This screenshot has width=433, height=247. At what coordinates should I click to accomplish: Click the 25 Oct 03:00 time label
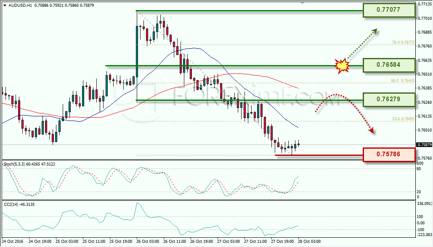pyautogui.click(x=67, y=242)
